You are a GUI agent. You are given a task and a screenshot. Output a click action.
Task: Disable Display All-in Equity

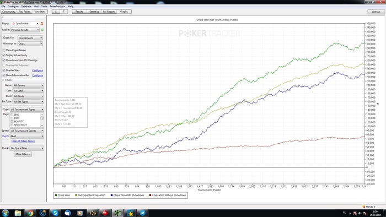click(x=4, y=55)
